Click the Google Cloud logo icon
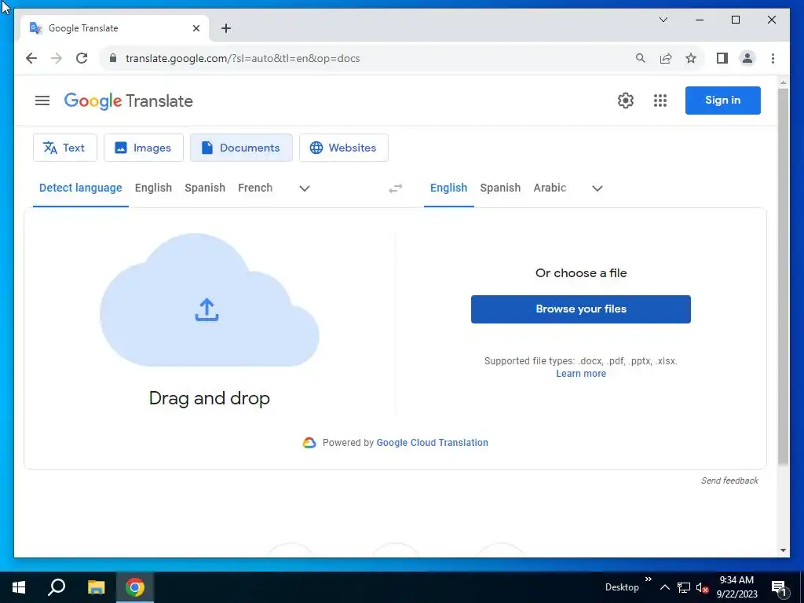804x603 pixels. pos(309,443)
